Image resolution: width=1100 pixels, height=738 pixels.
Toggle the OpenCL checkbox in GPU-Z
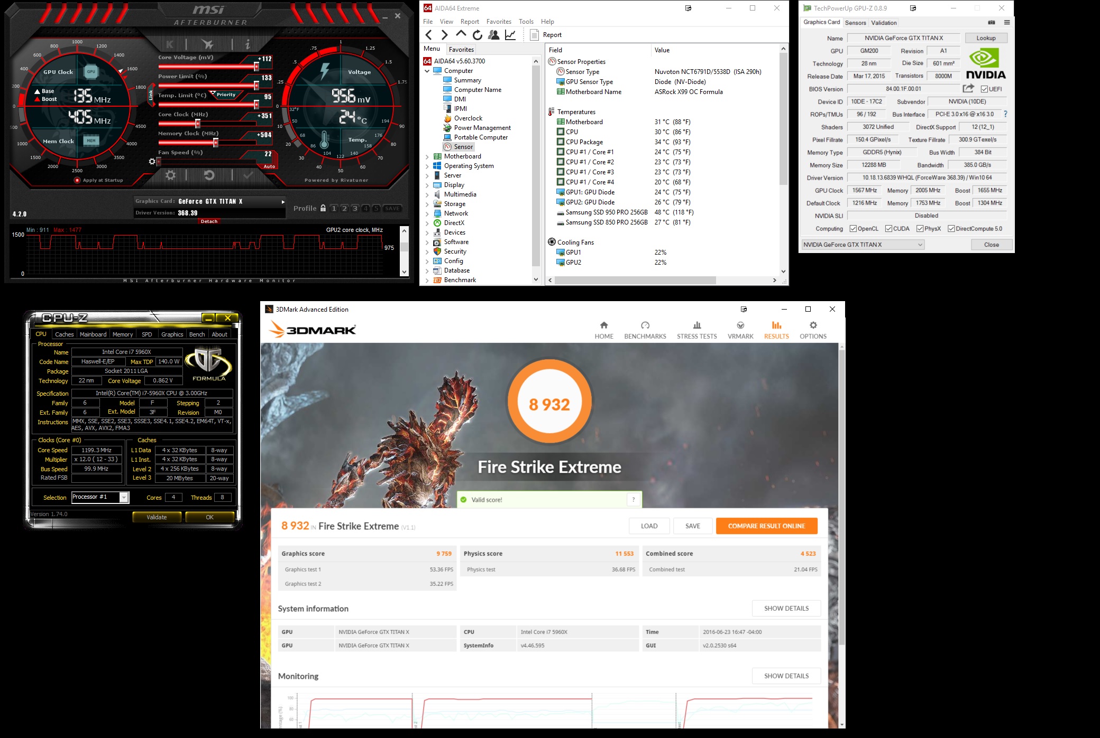pos(853,229)
